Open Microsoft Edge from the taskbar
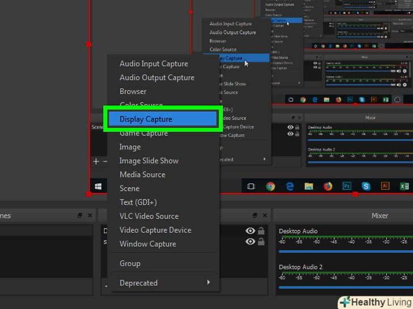 click(290, 186)
